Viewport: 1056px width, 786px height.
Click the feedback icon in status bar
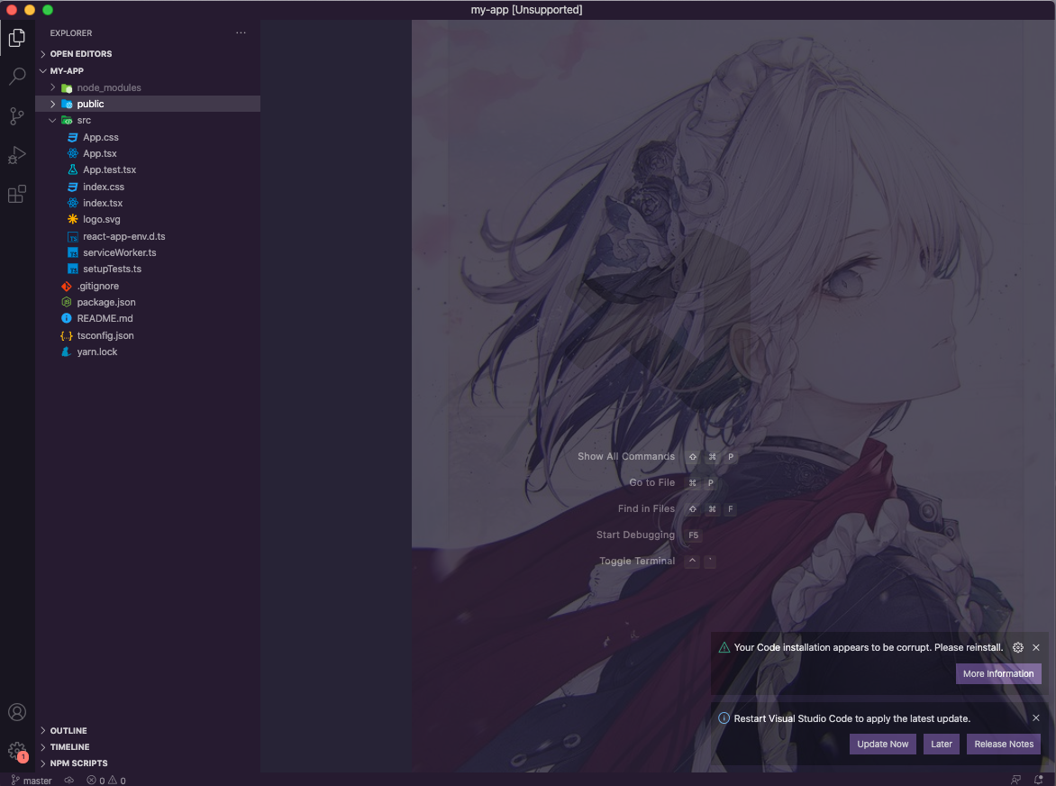(x=1015, y=780)
